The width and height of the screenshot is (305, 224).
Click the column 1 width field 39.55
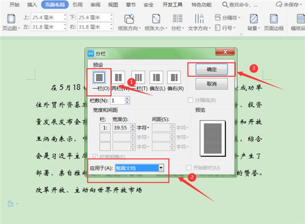coord(121,128)
